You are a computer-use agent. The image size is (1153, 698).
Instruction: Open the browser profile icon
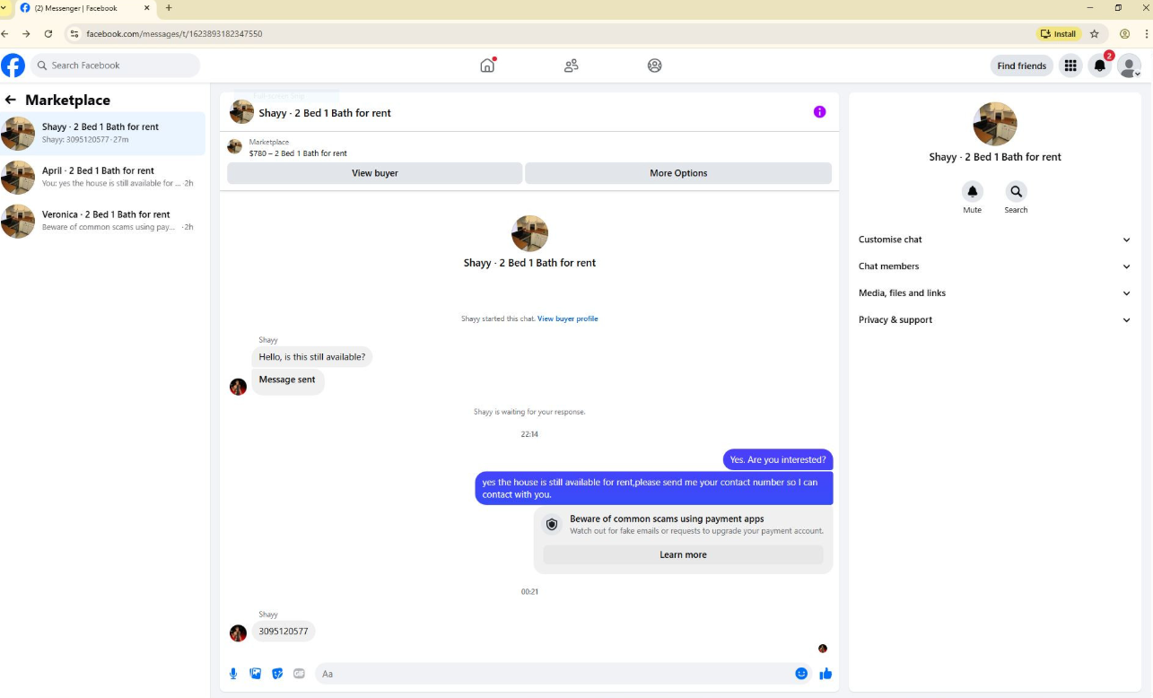pyautogui.click(x=1124, y=34)
